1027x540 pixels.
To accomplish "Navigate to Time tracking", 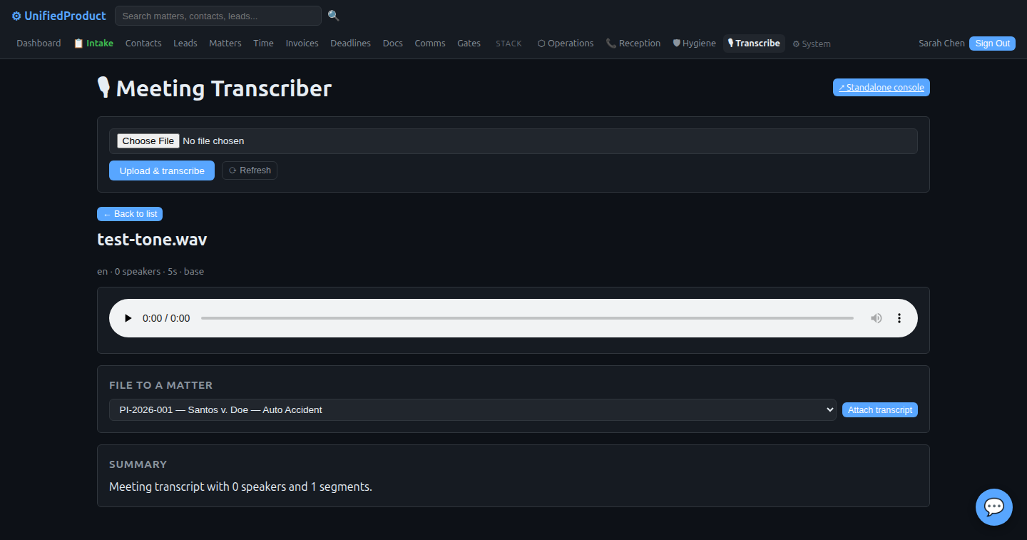I will (263, 44).
